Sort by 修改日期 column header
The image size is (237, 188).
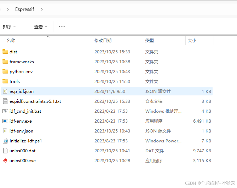tap(103, 41)
